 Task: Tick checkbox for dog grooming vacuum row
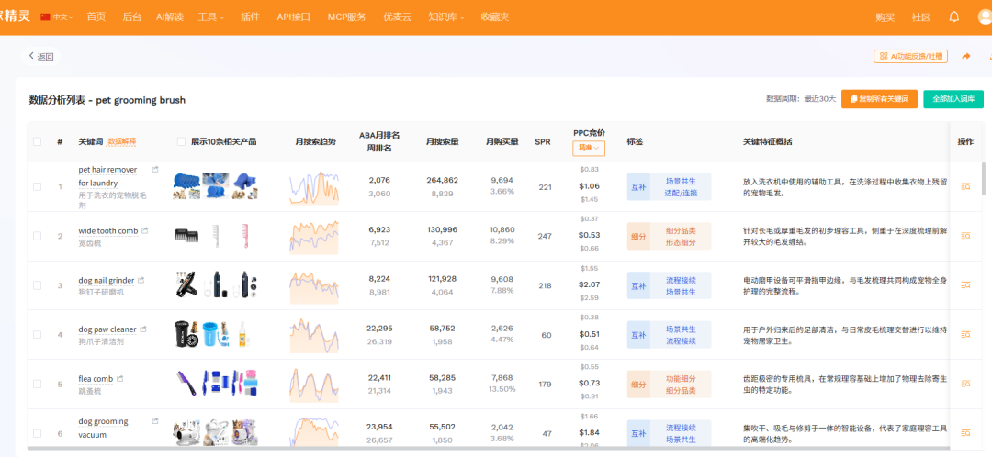click(38, 433)
